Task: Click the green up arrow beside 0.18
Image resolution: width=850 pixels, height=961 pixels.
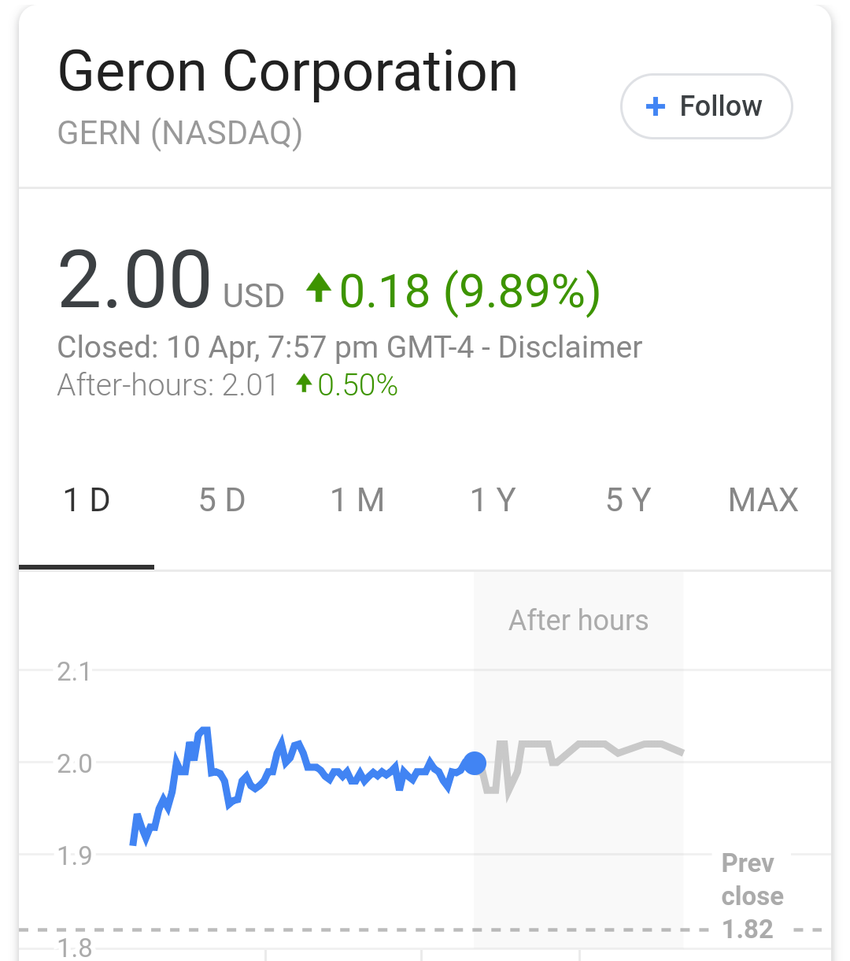Action: point(319,288)
